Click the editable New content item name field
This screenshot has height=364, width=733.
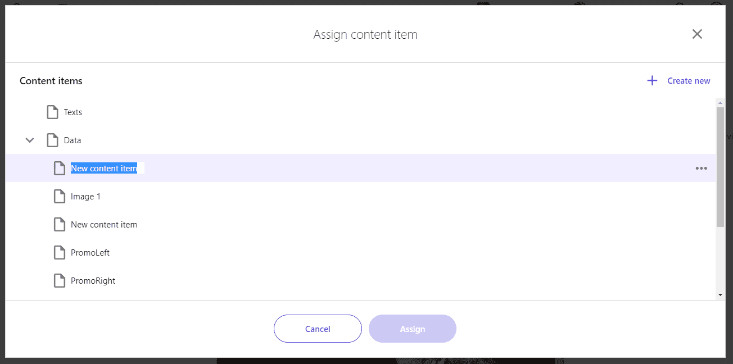pos(107,169)
